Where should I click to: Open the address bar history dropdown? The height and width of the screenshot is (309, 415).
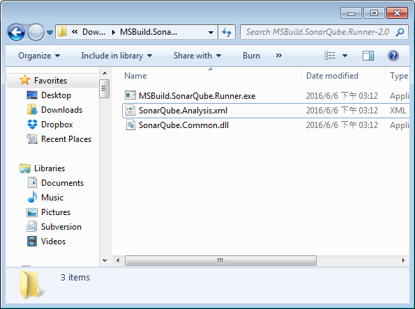click(211, 33)
